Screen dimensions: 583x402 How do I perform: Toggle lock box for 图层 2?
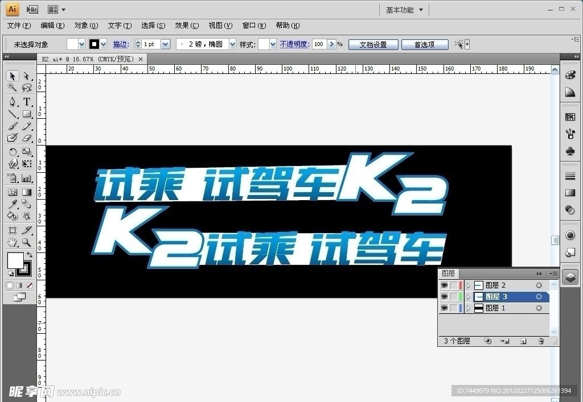click(454, 285)
